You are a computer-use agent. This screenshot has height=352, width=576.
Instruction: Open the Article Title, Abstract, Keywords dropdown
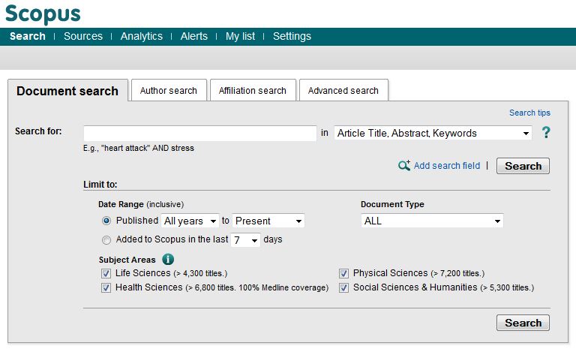(433, 133)
